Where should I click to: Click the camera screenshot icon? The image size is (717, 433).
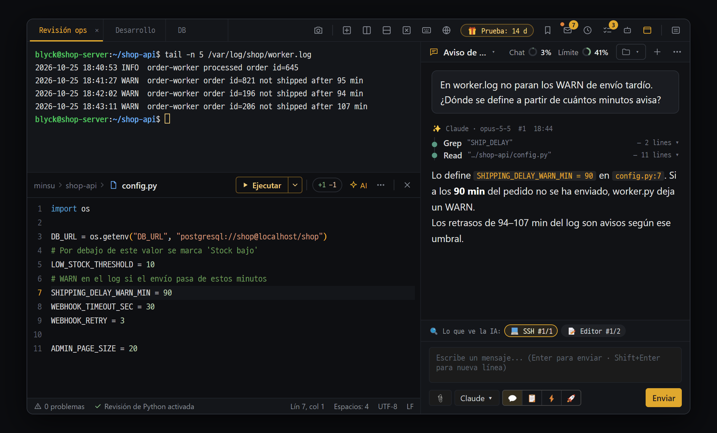click(318, 30)
